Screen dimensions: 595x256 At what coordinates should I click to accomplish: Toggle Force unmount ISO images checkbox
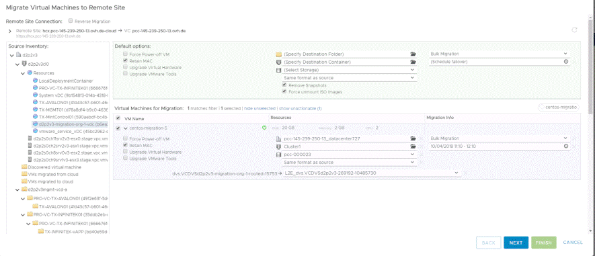[284, 92]
